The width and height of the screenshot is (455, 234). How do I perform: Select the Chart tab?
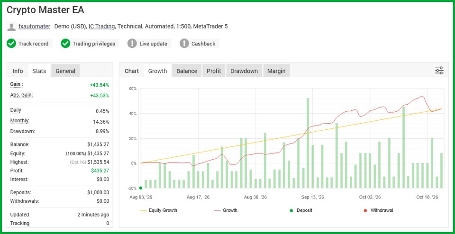[132, 71]
